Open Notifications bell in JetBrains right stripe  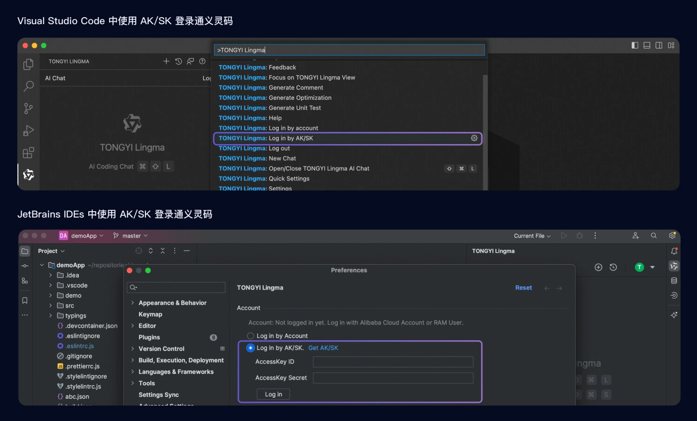click(x=674, y=251)
